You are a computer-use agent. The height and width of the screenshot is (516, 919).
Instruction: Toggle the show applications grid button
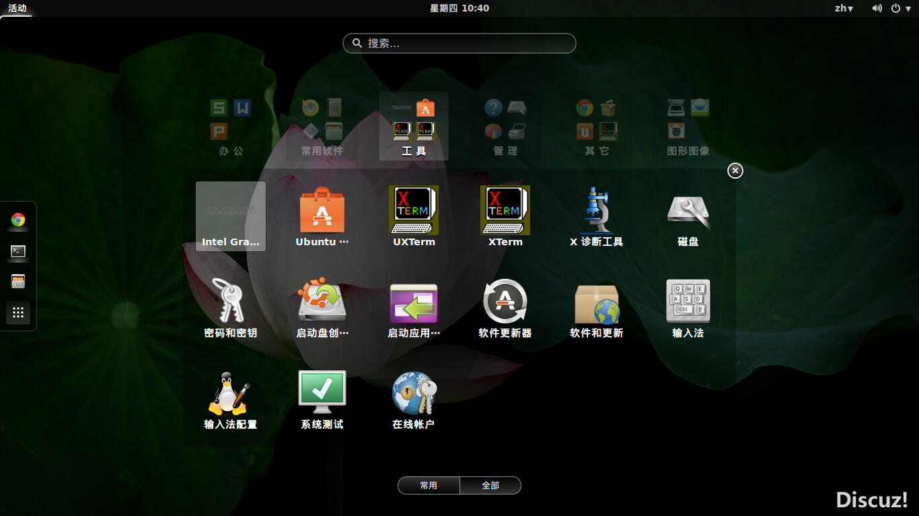[18, 312]
